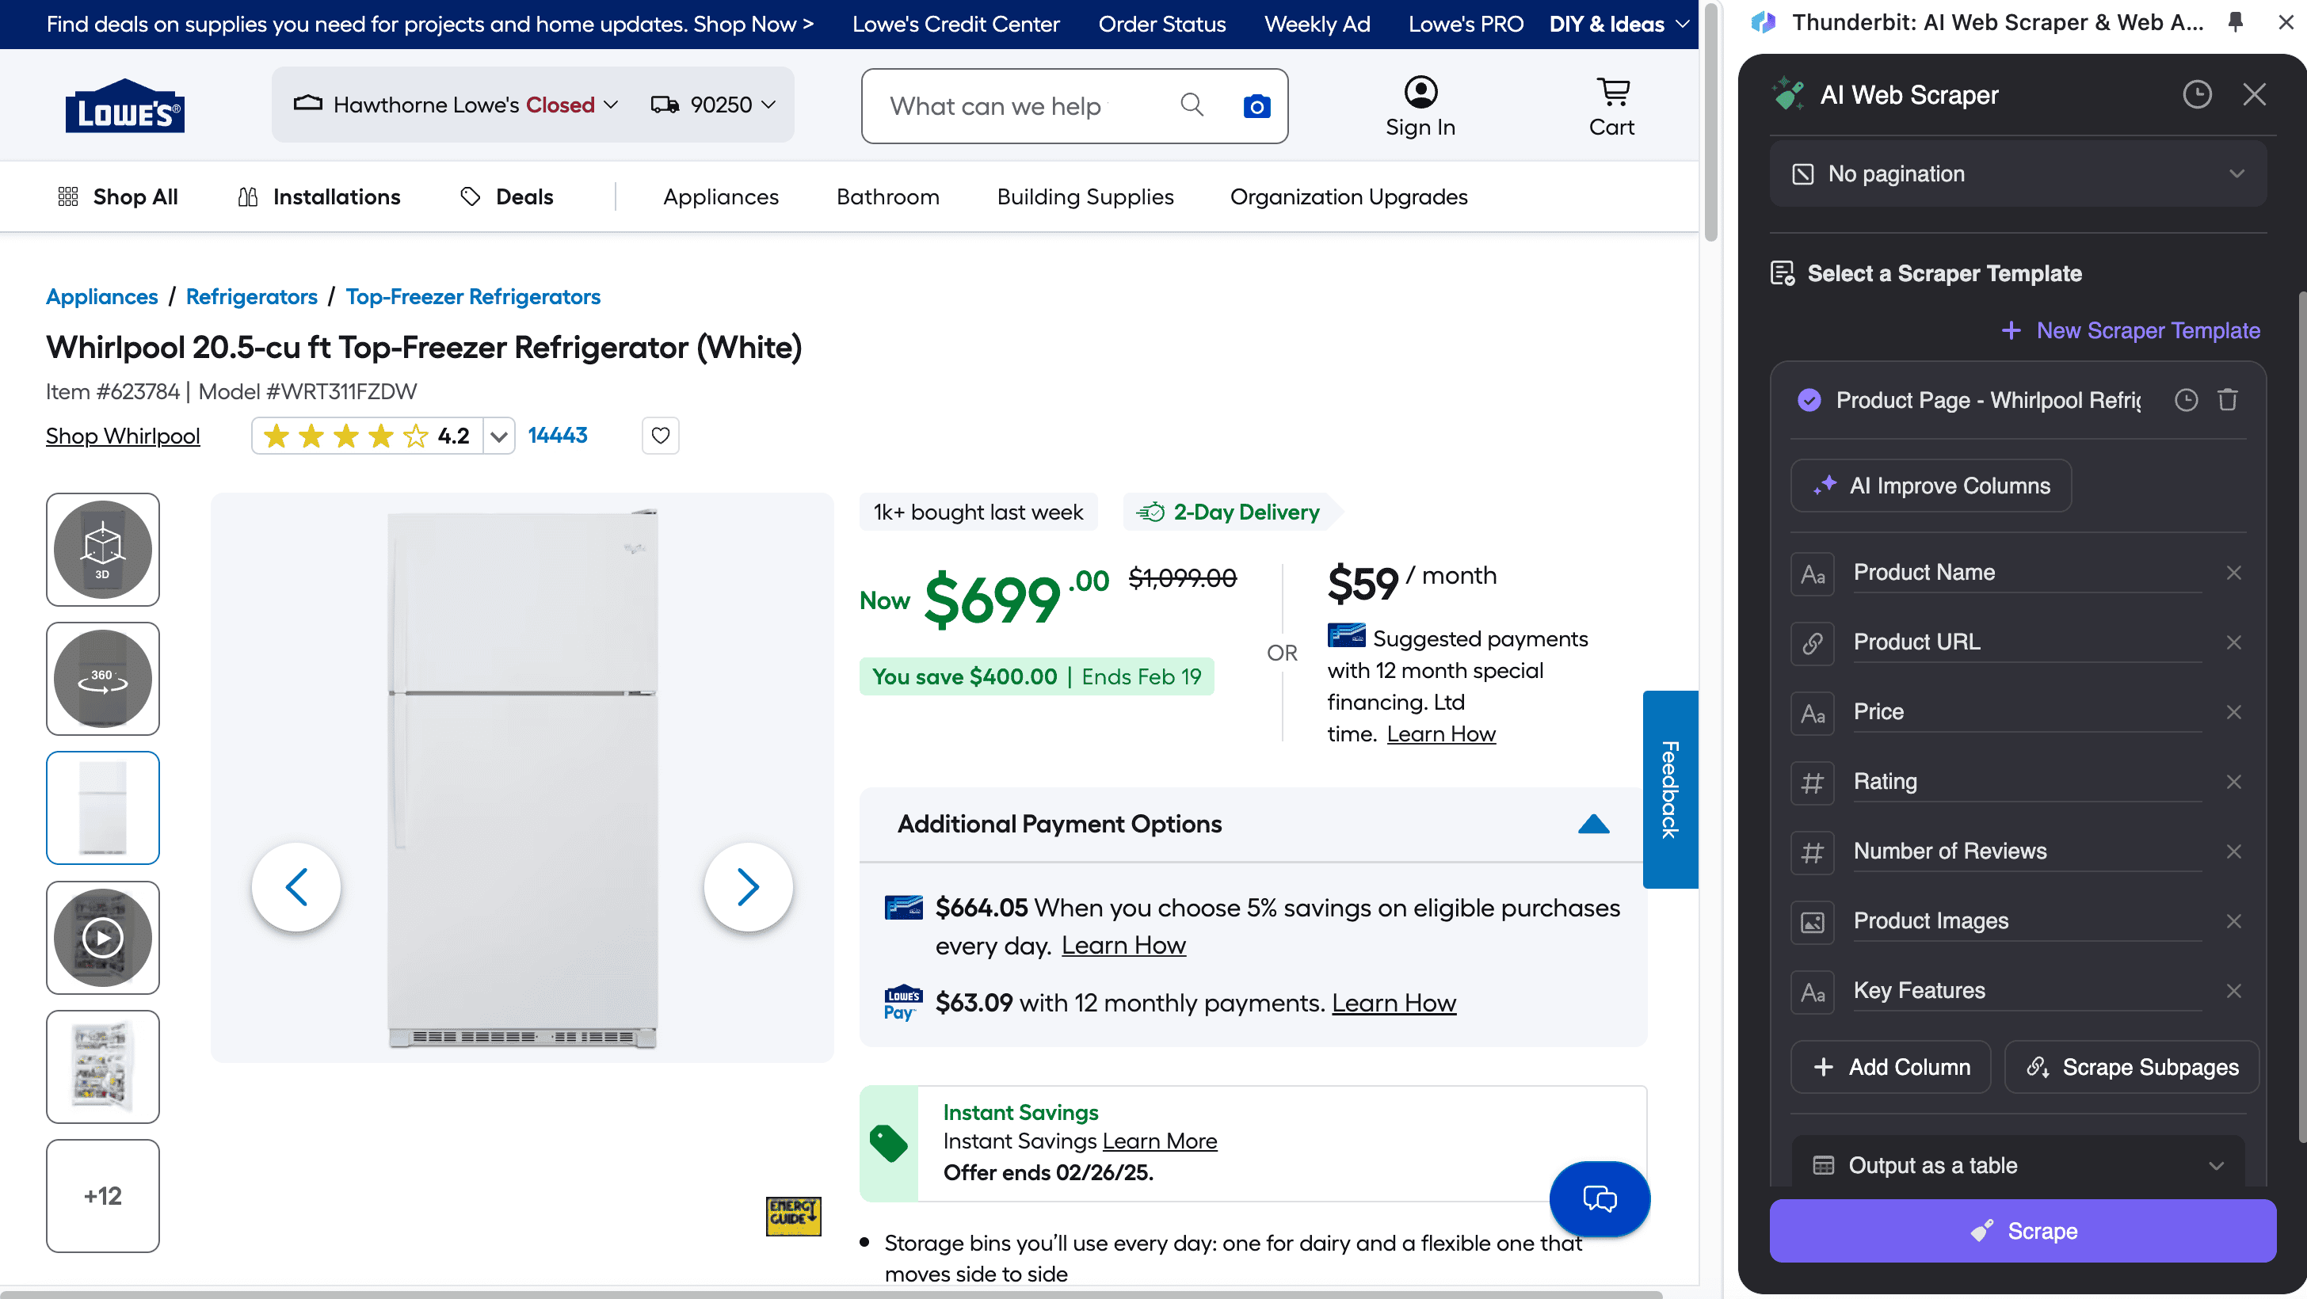Delete the Product Page scraper template
Image resolution: width=2307 pixels, height=1299 pixels.
2227,400
